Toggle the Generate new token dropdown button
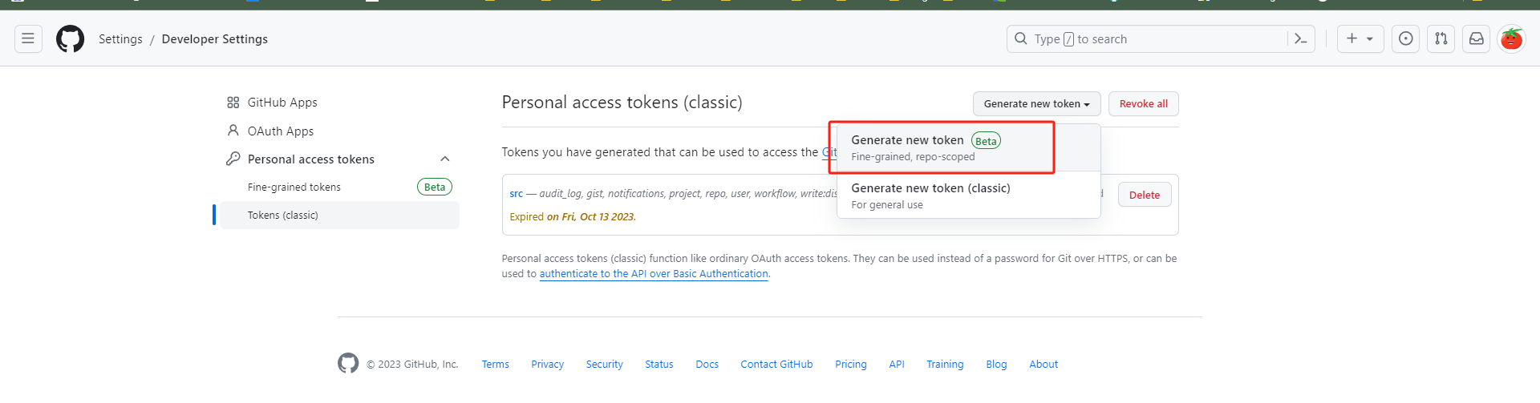The image size is (1540, 403). point(1036,104)
